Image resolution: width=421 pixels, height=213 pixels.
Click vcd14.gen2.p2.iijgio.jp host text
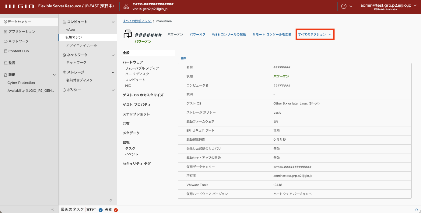[150, 9]
